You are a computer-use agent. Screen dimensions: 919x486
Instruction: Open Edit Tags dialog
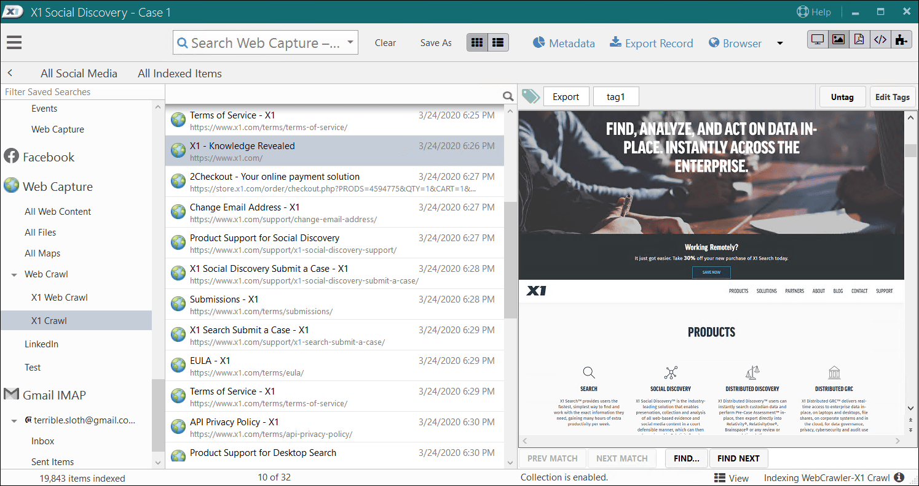tap(893, 97)
